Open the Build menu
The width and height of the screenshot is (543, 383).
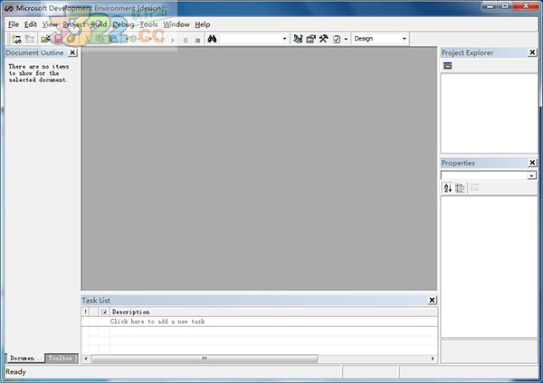pos(99,24)
